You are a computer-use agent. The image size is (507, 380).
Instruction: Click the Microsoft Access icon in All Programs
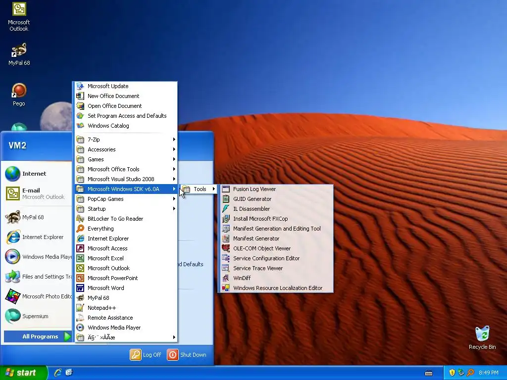[x=80, y=248]
